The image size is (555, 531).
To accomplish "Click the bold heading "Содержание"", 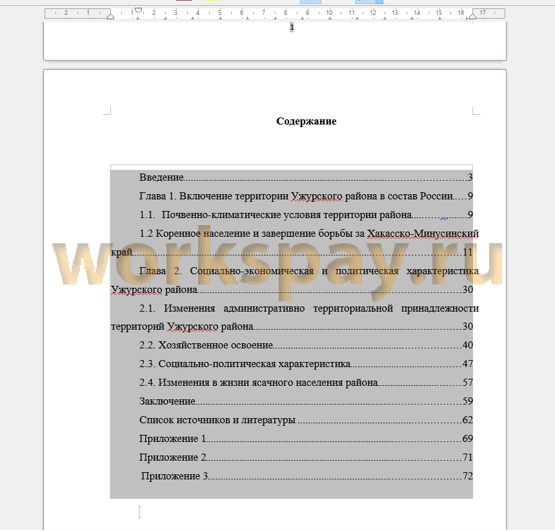I will (306, 121).
